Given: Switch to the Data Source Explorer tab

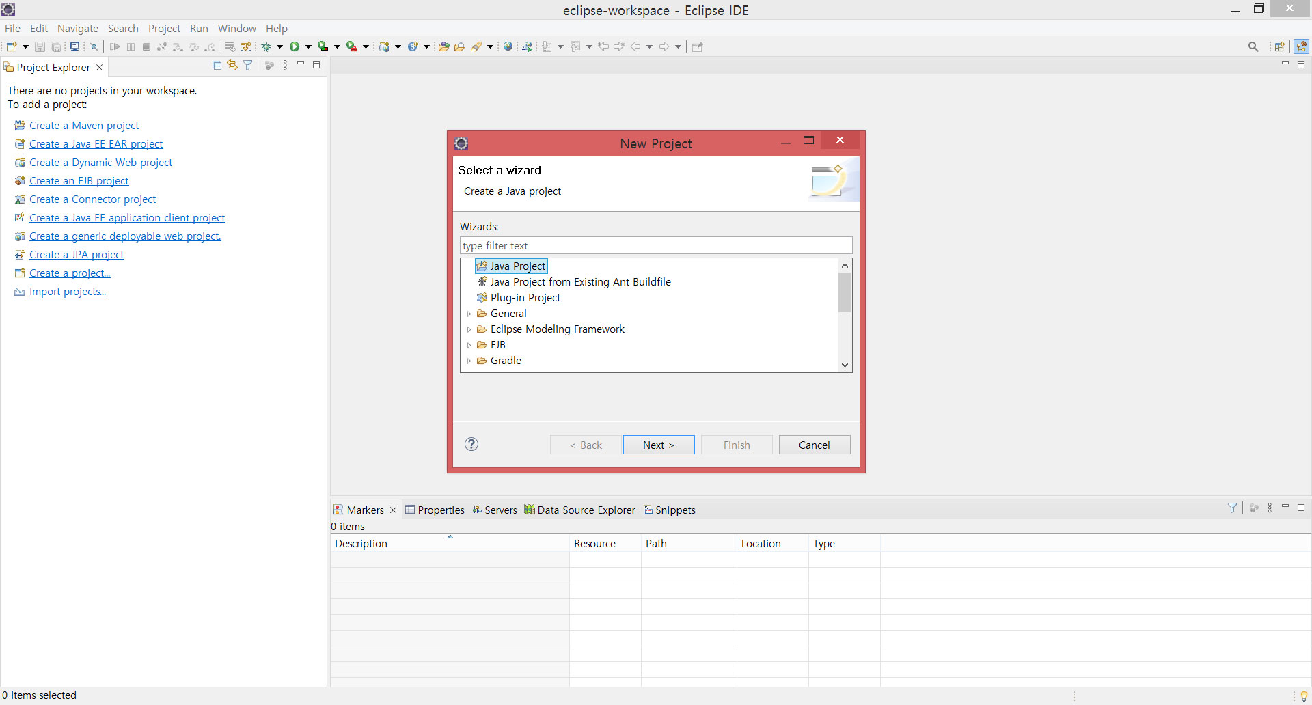Looking at the screenshot, I should (579, 510).
